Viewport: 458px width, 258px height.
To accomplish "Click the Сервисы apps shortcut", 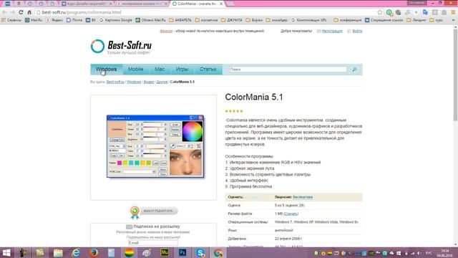I will pos(11,20).
